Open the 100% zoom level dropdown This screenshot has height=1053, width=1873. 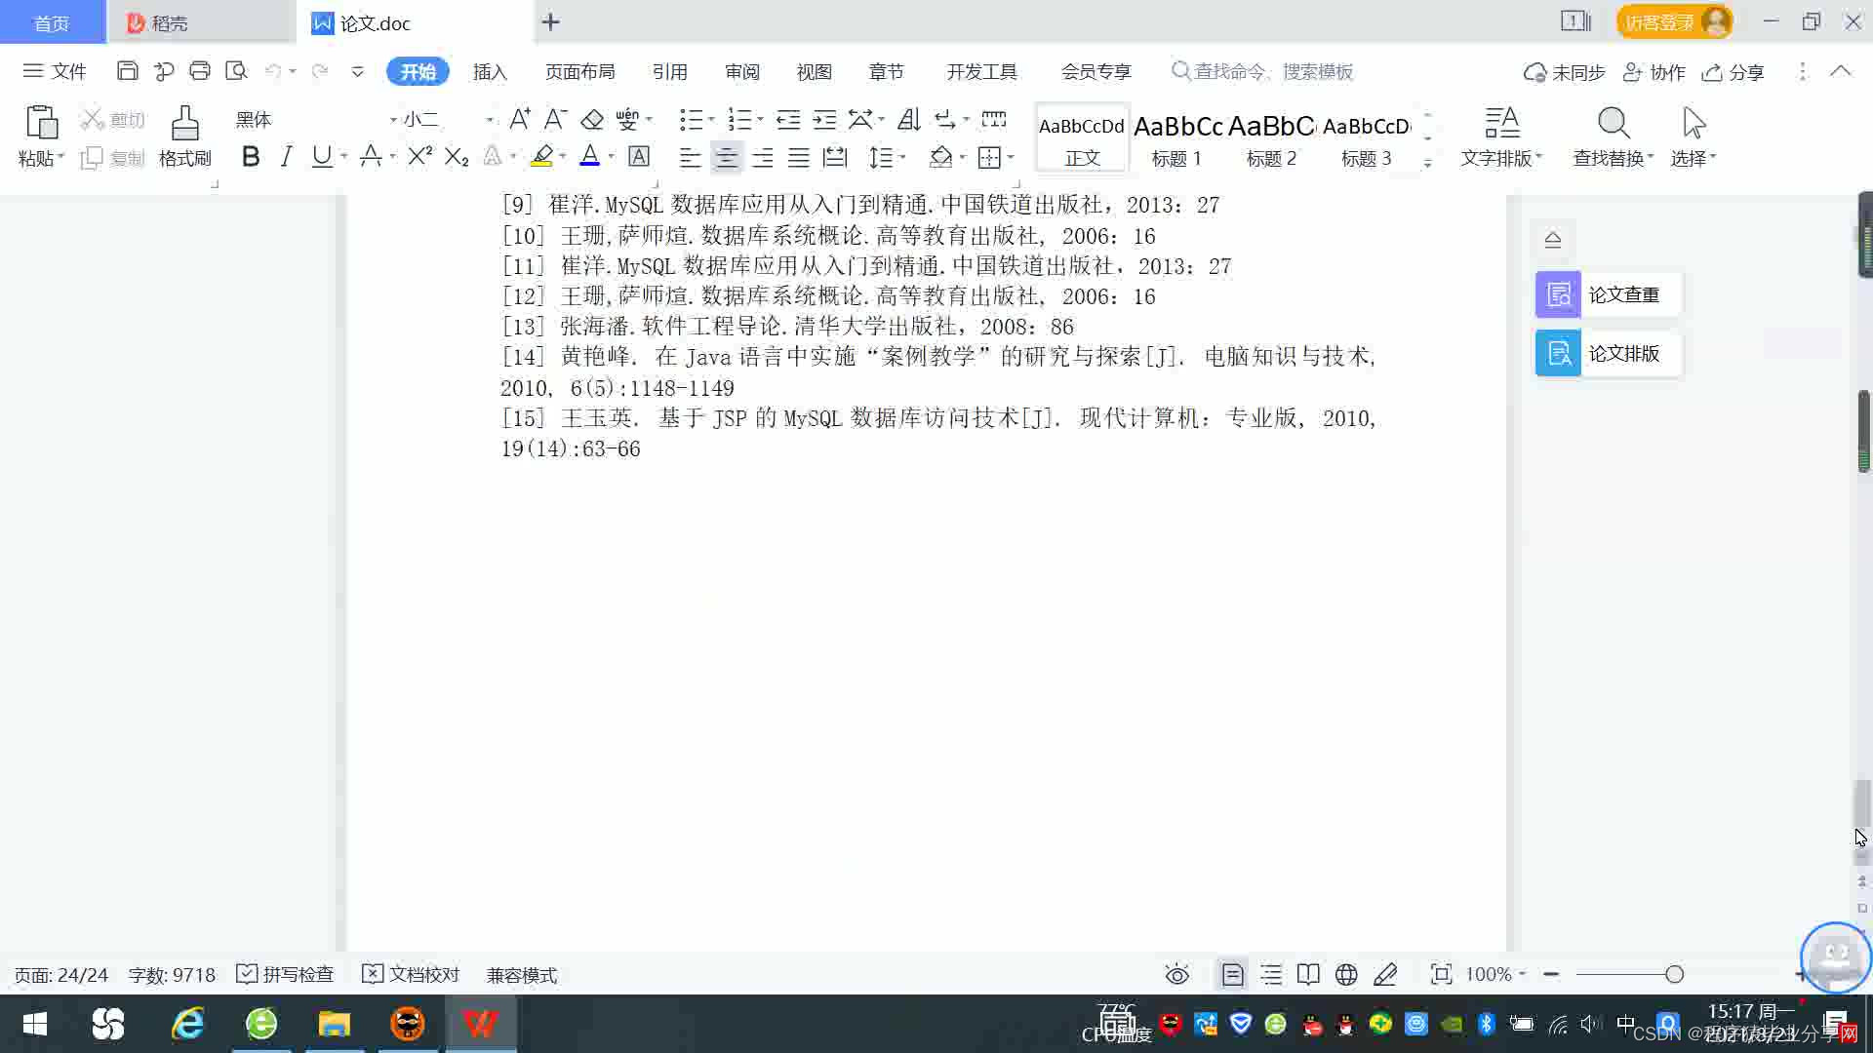[1495, 974]
